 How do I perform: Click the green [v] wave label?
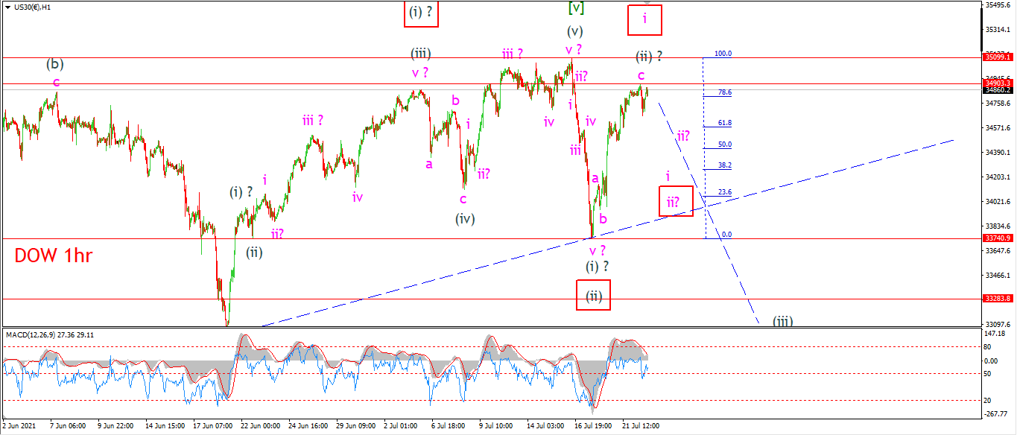(x=576, y=8)
